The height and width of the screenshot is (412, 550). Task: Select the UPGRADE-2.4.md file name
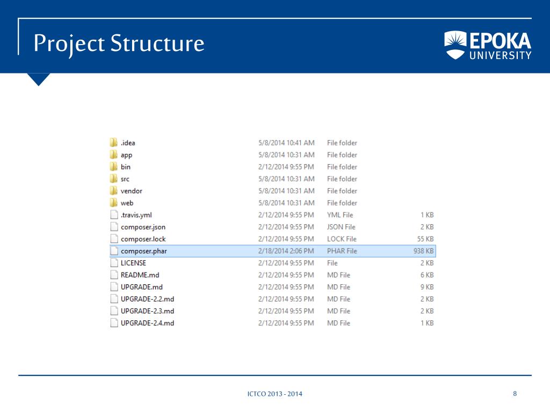pos(147,323)
